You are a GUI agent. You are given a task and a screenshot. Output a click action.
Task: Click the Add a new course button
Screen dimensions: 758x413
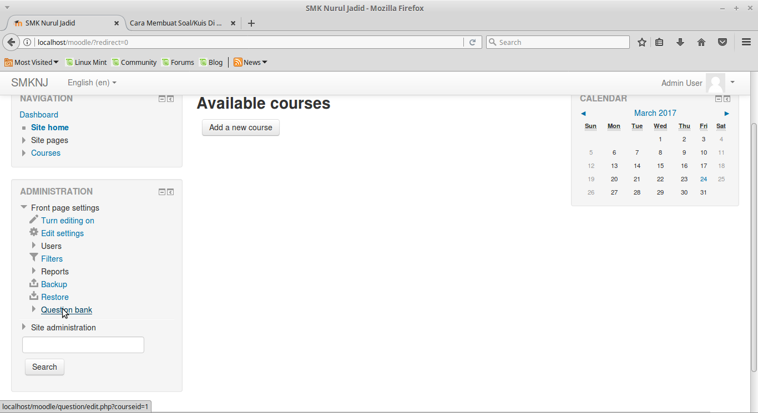[240, 128]
